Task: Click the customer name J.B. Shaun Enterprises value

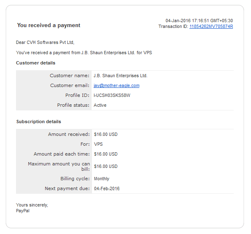Action: (x=120, y=76)
